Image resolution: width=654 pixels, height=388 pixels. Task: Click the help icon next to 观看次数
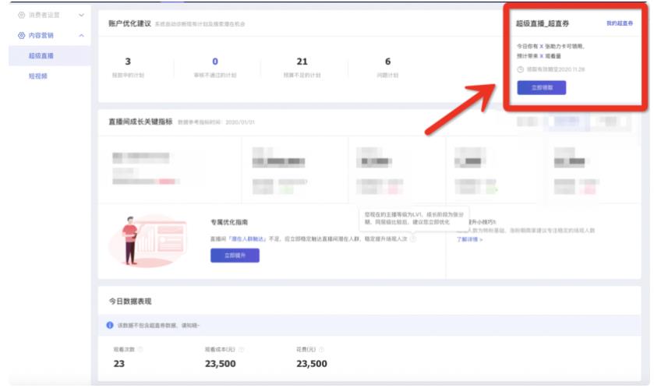coord(140,349)
